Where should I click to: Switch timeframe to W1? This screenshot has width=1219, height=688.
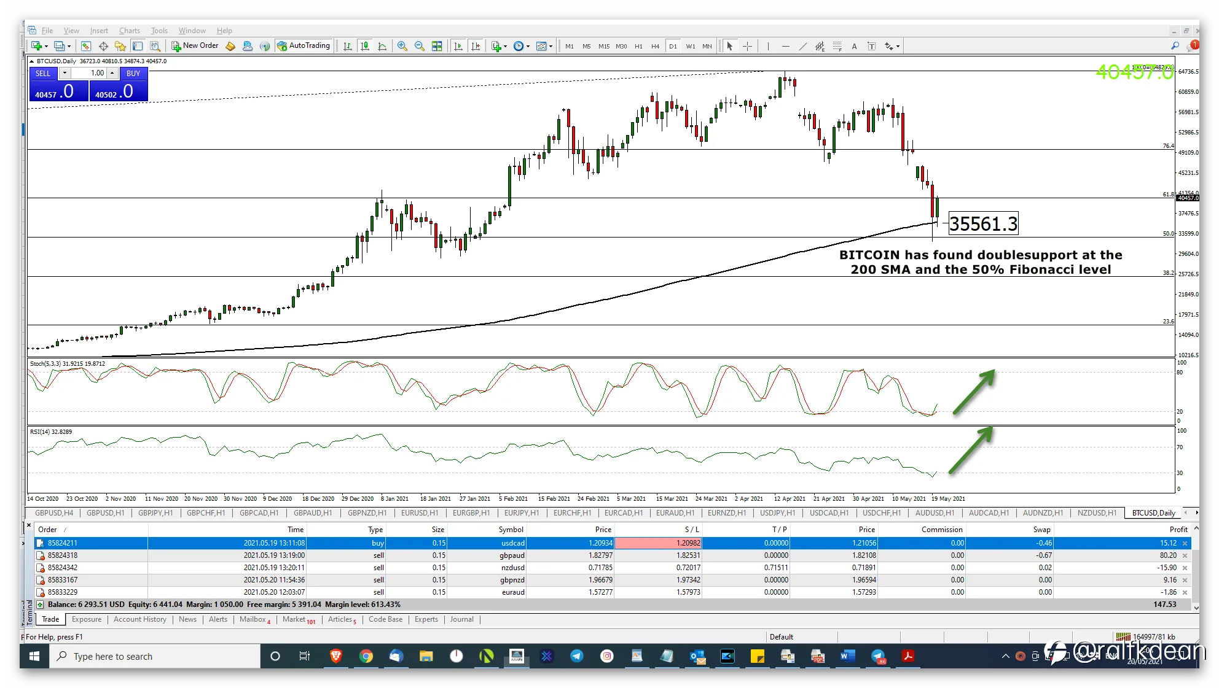point(691,46)
